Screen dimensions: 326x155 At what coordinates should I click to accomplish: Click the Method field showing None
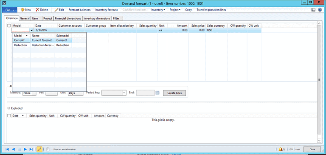[x=29, y=93]
